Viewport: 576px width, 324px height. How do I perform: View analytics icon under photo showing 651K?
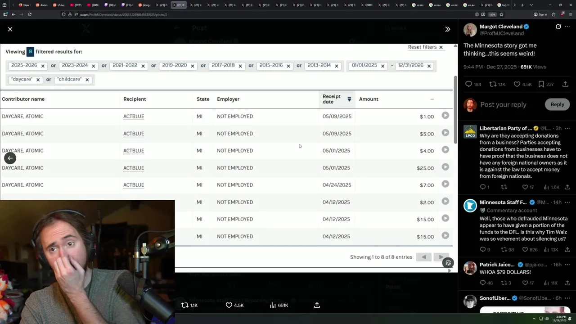click(x=273, y=305)
